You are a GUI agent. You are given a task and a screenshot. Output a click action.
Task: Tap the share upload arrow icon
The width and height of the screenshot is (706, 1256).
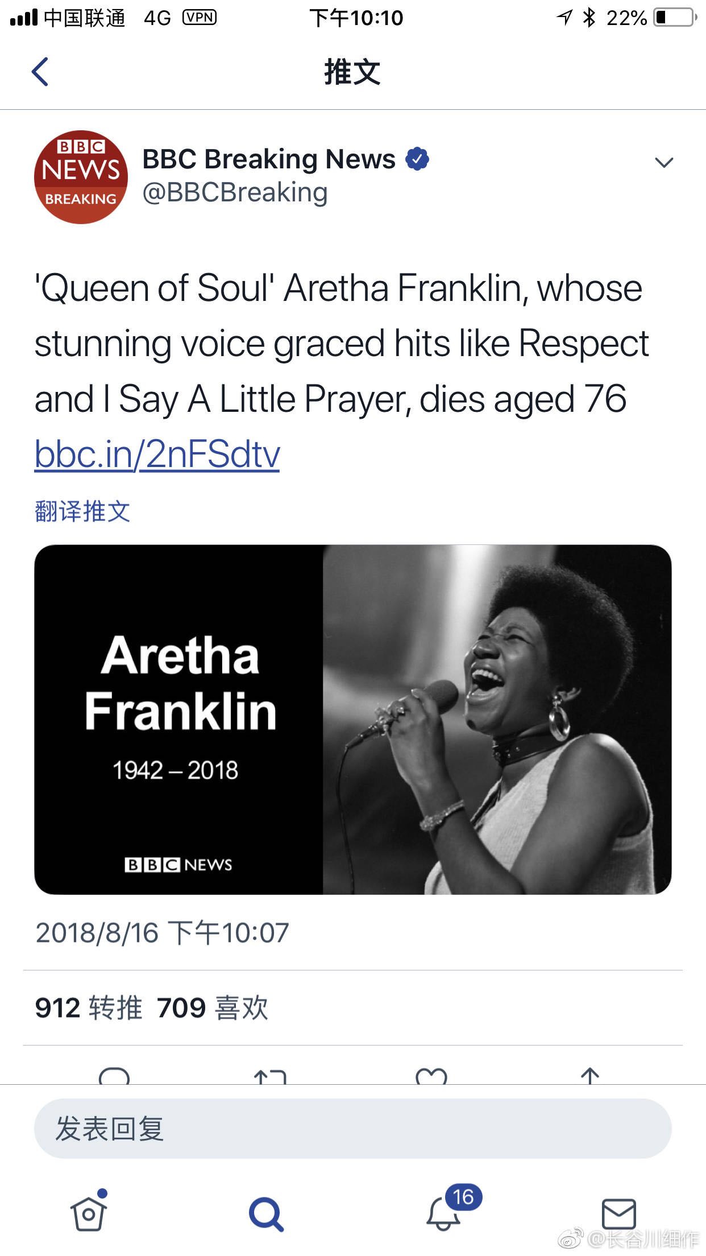pos(590,1076)
